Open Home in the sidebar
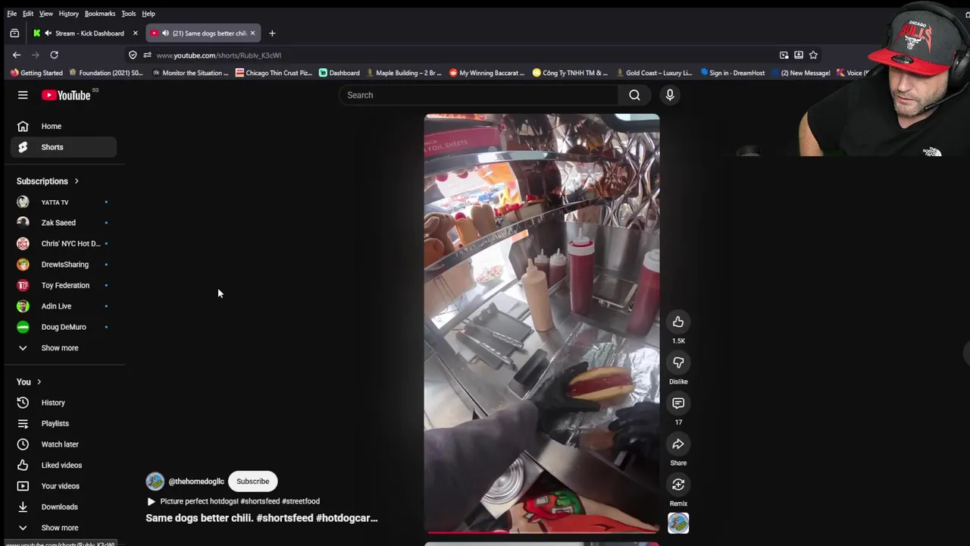Image resolution: width=970 pixels, height=546 pixels. pyautogui.click(x=64, y=126)
